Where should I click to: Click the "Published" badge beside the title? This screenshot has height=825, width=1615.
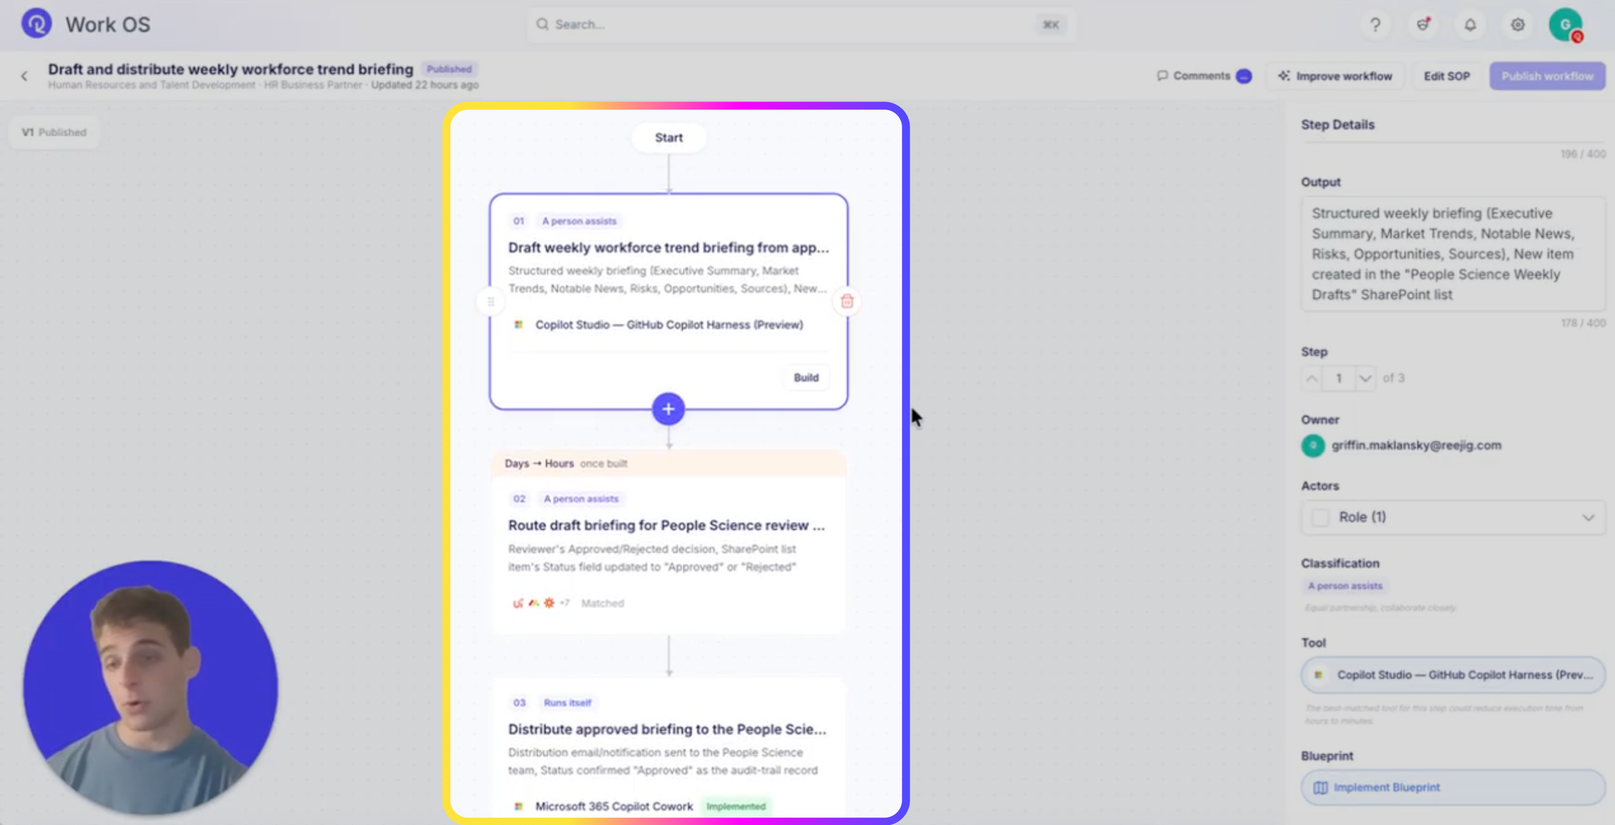(x=449, y=69)
